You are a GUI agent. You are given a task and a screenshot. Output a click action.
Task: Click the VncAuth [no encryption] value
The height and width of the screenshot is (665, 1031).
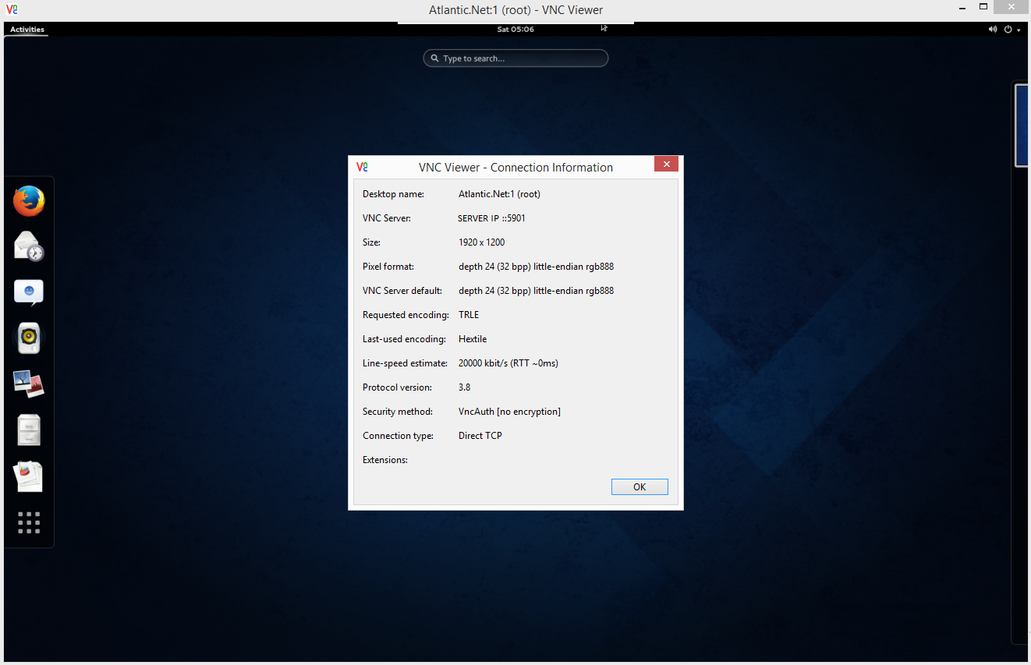click(509, 412)
